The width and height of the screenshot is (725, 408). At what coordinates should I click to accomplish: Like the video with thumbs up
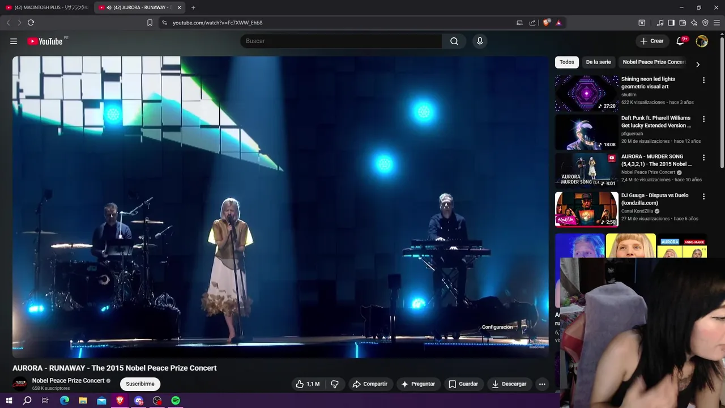(x=307, y=384)
